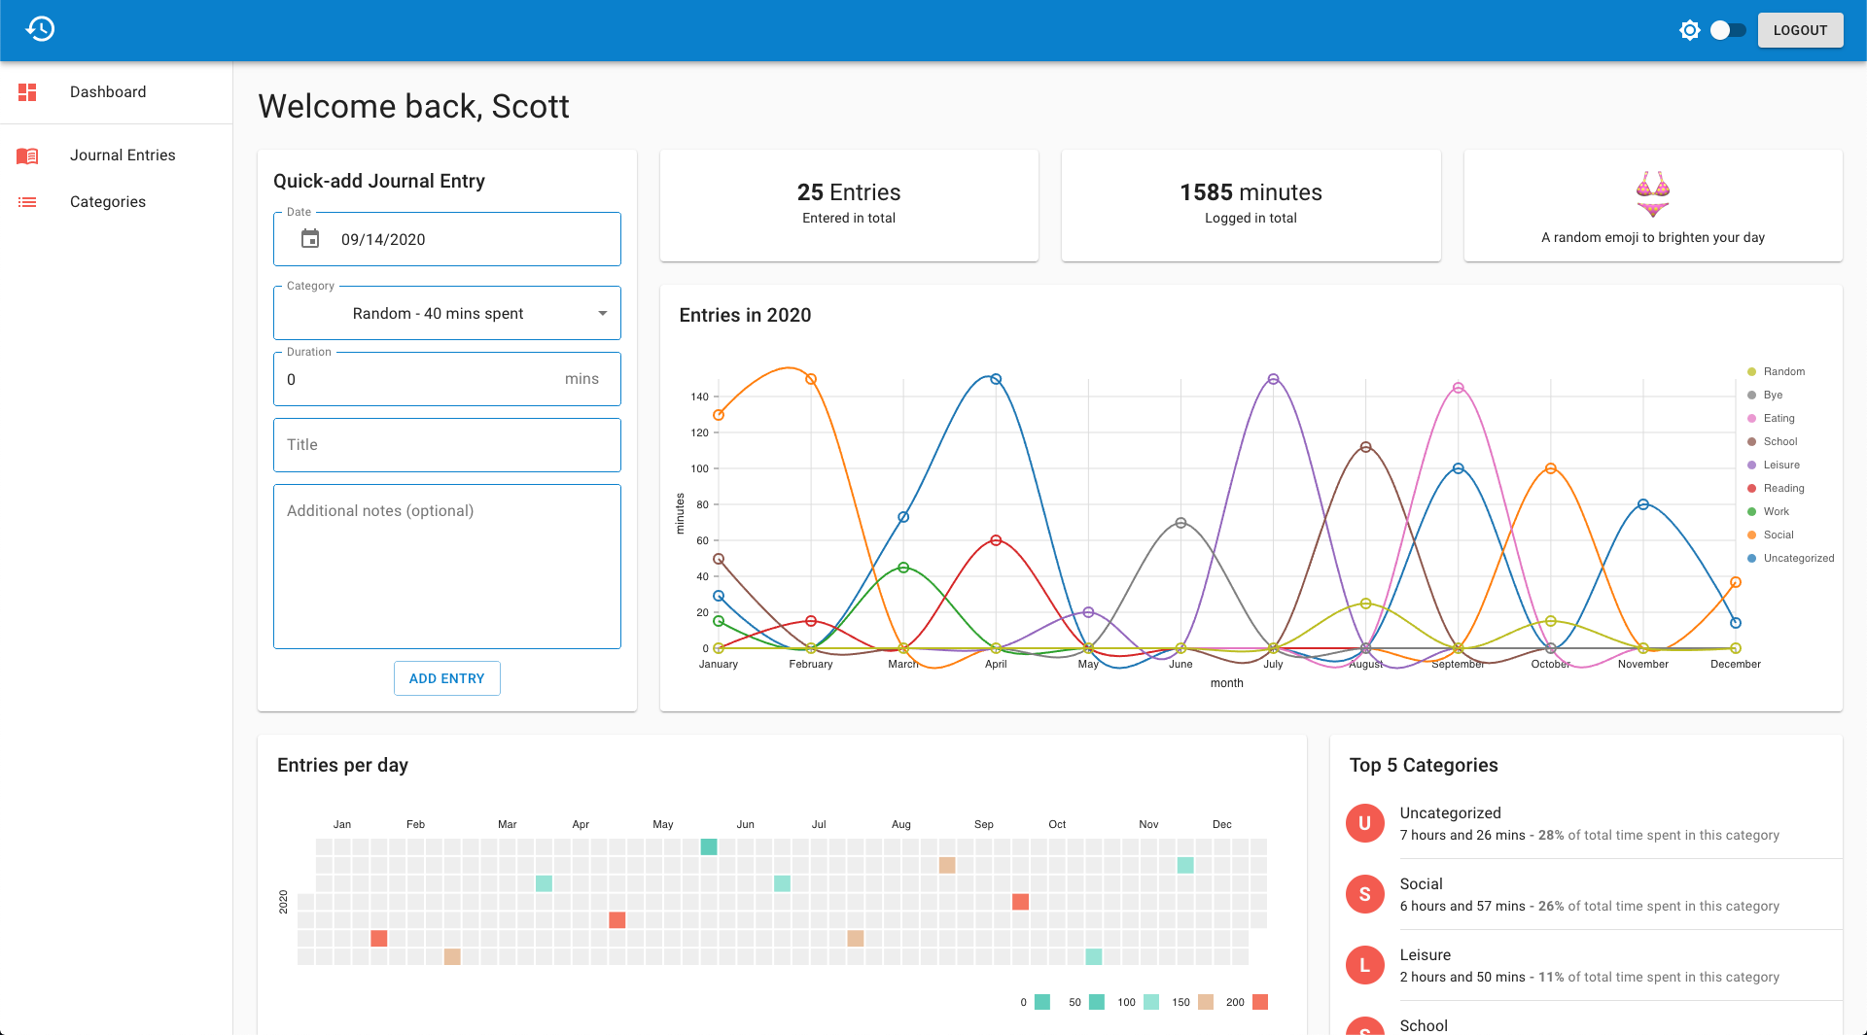The width and height of the screenshot is (1867, 1035).
Task: Open the calendar picker icon in Date field
Action: tap(310, 239)
